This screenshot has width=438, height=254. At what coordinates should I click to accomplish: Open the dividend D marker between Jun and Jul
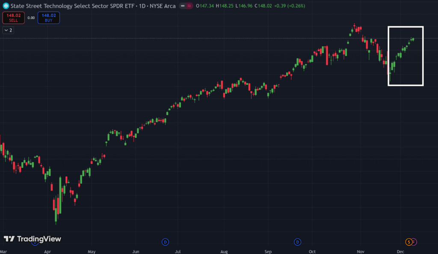click(x=165, y=242)
